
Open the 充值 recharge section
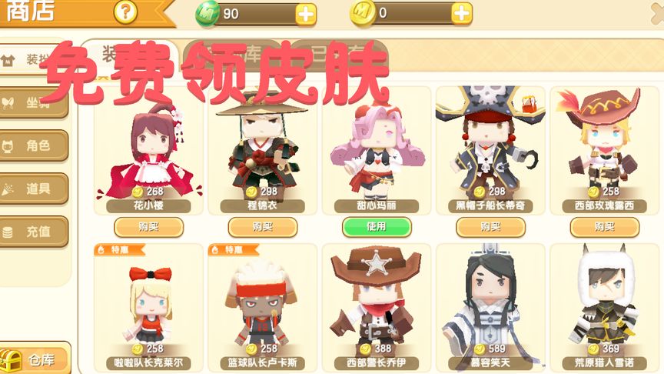pyautogui.click(x=34, y=232)
